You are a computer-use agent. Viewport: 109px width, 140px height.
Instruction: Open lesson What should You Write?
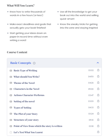coord(27,77)
